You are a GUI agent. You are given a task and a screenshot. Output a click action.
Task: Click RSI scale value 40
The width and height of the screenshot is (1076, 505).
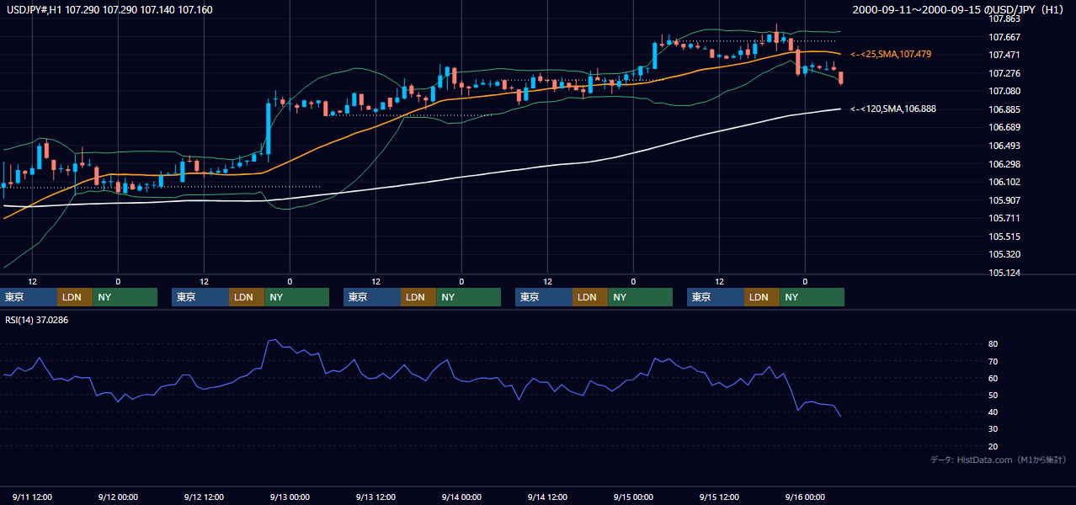tap(993, 412)
